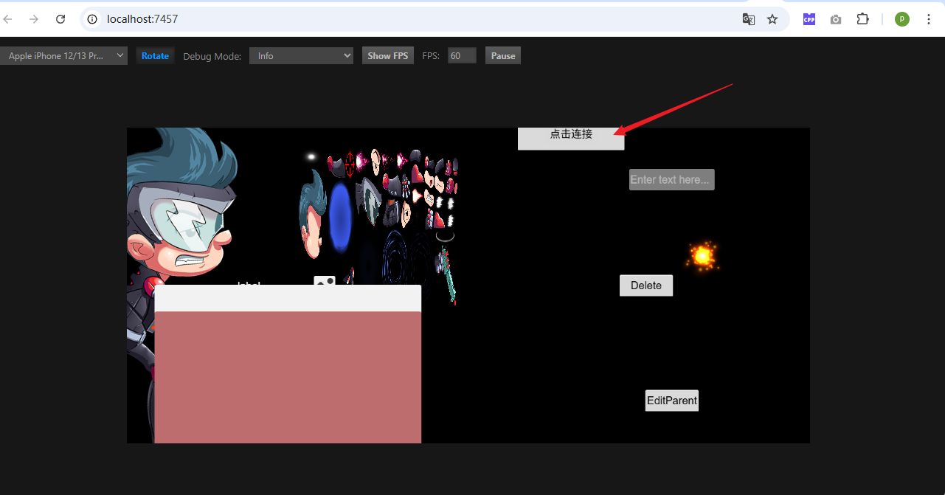Click the small profile head in the sprite atlas
This screenshot has height=495, width=945.
pos(313,215)
